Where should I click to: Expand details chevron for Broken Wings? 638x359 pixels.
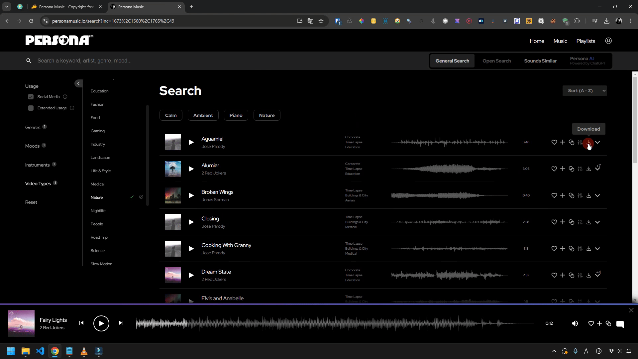tap(597, 195)
